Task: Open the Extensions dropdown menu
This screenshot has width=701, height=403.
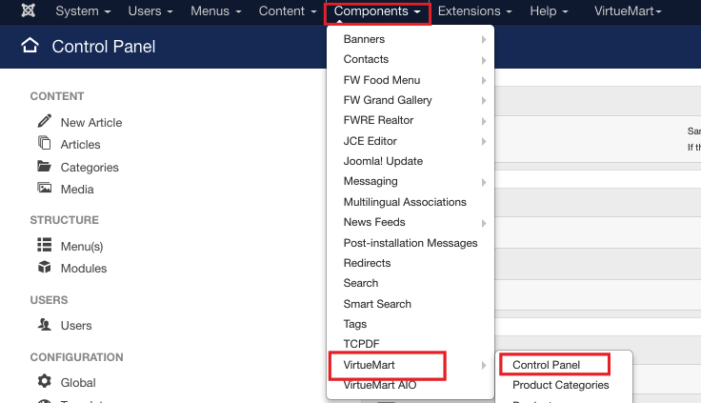Action: click(x=474, y=11)
